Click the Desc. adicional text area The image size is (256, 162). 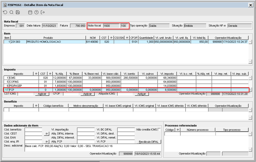93,148
